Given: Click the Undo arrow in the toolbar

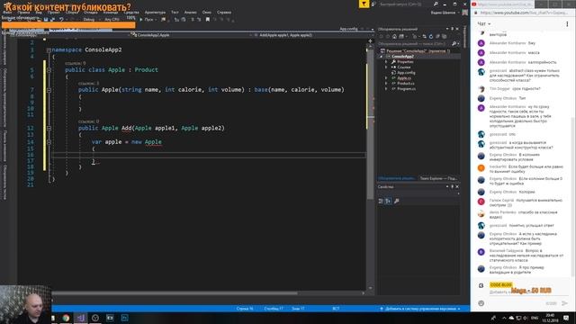Looking at the screenshot, I should tap(61, 19).
